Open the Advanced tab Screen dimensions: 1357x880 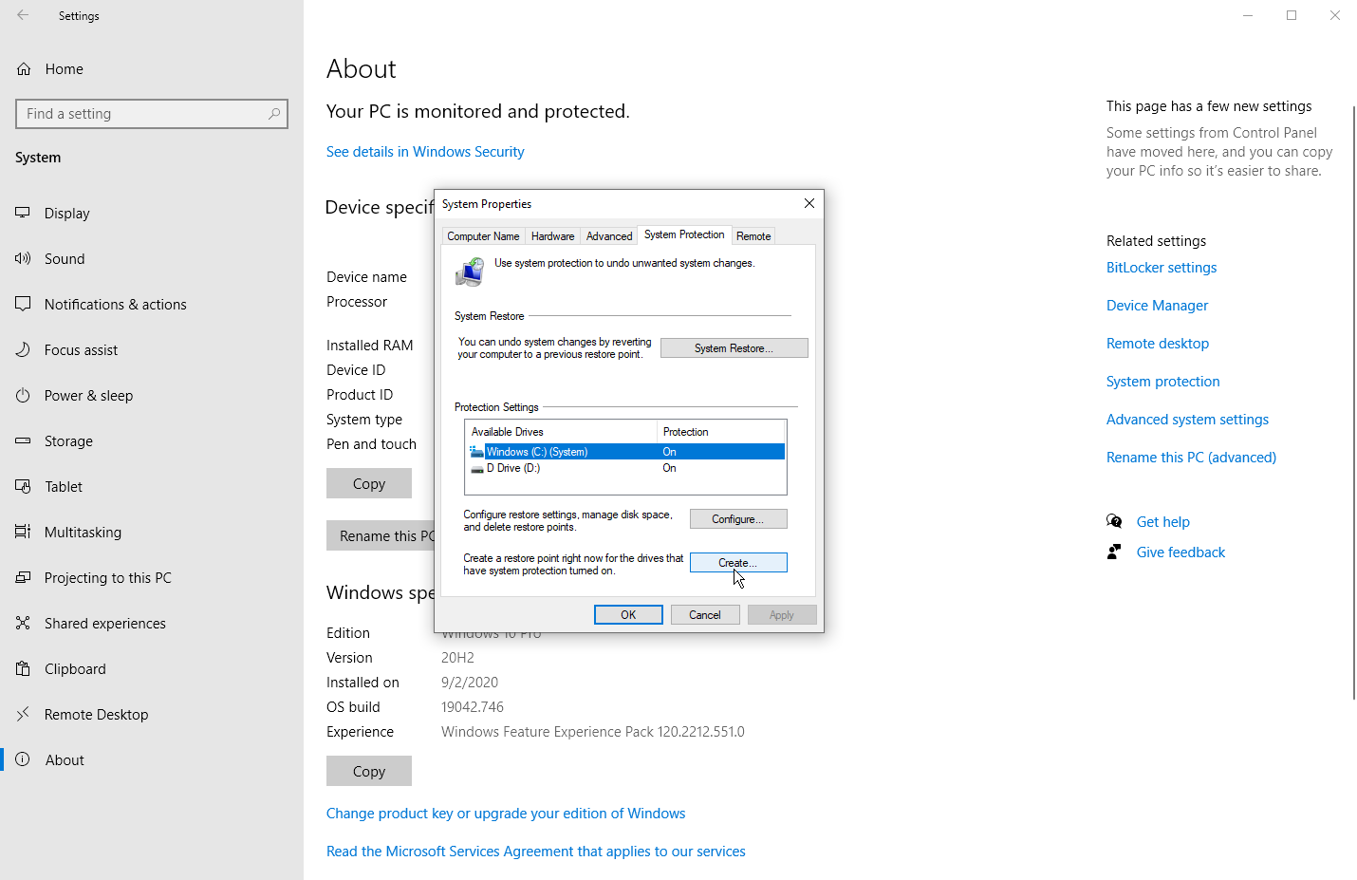[609, 236]
